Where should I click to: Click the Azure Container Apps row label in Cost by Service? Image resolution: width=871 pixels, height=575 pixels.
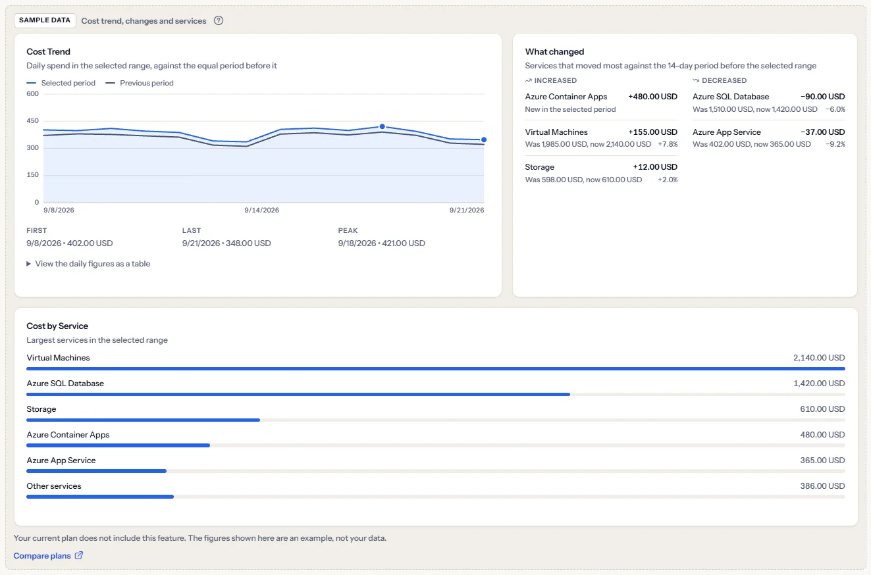coord(68,435)
